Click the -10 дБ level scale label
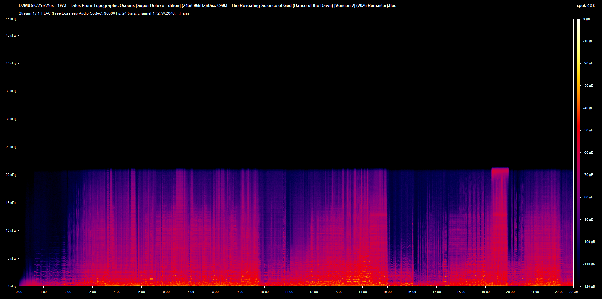The width and height of the screenshot is (602, 299). [588, 41]
